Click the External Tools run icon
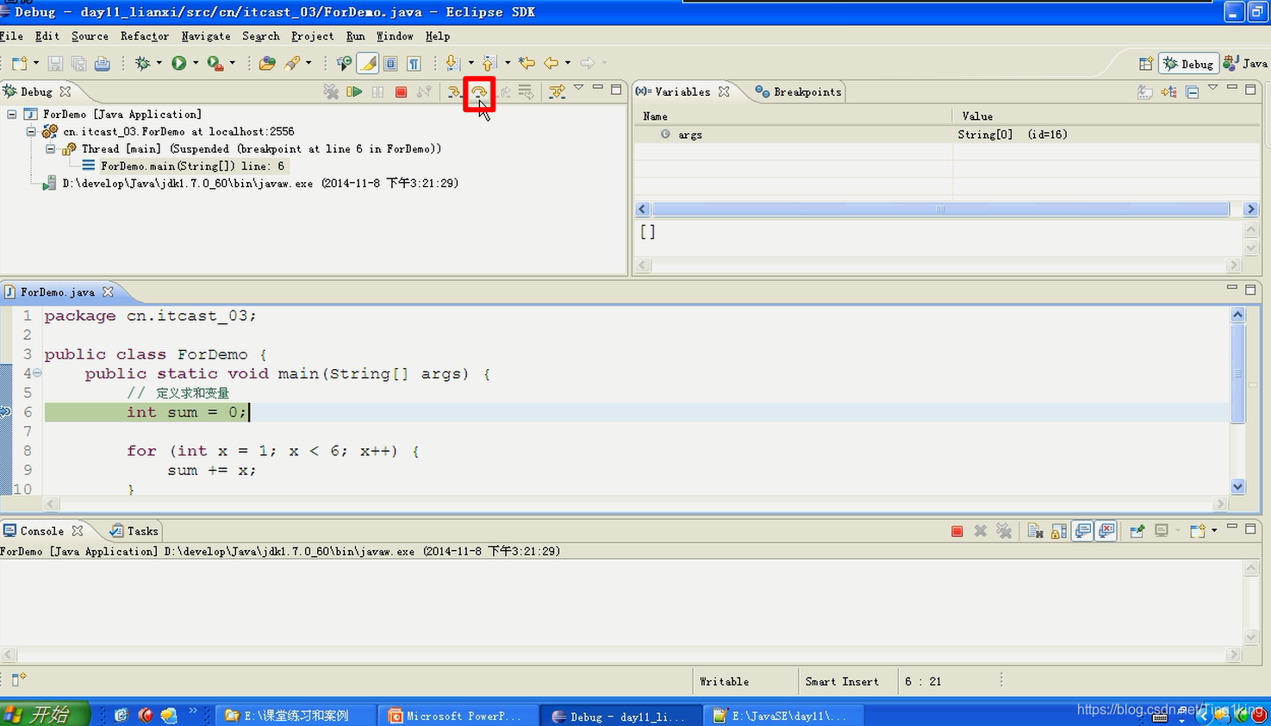This screenshot has width=1271, height=726. click(215, 63)
